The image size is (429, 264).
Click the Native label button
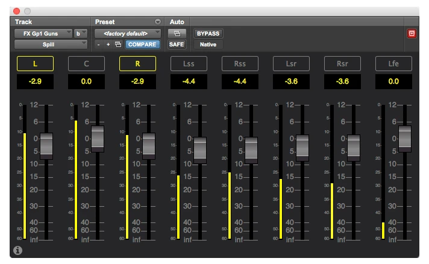coord(208,45)
